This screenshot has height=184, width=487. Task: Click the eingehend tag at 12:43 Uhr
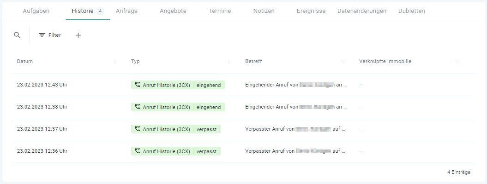coord(209,85)
